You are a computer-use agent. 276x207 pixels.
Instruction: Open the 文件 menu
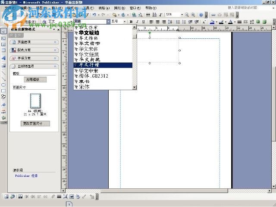tap(10, 8)
